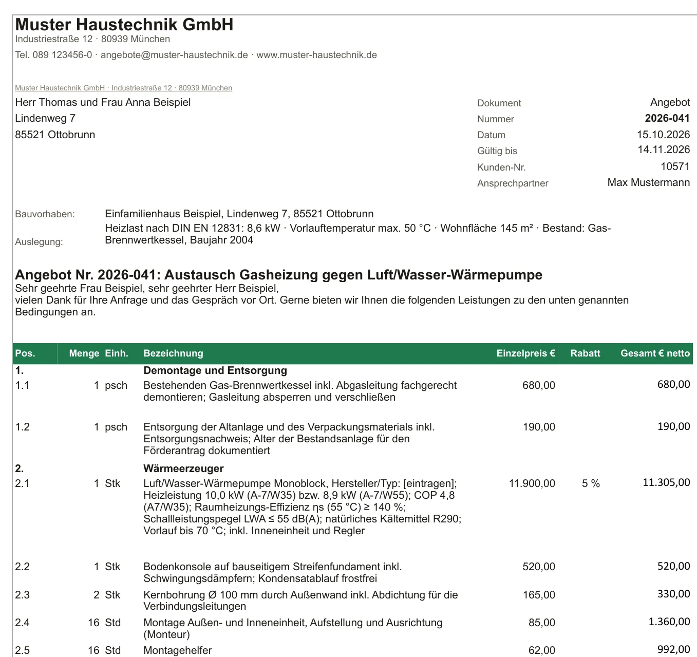This screenshot has height=657, width=697.
Task: Click the "Bezeichnung" table column header
Action: click(x=173, y=353)
